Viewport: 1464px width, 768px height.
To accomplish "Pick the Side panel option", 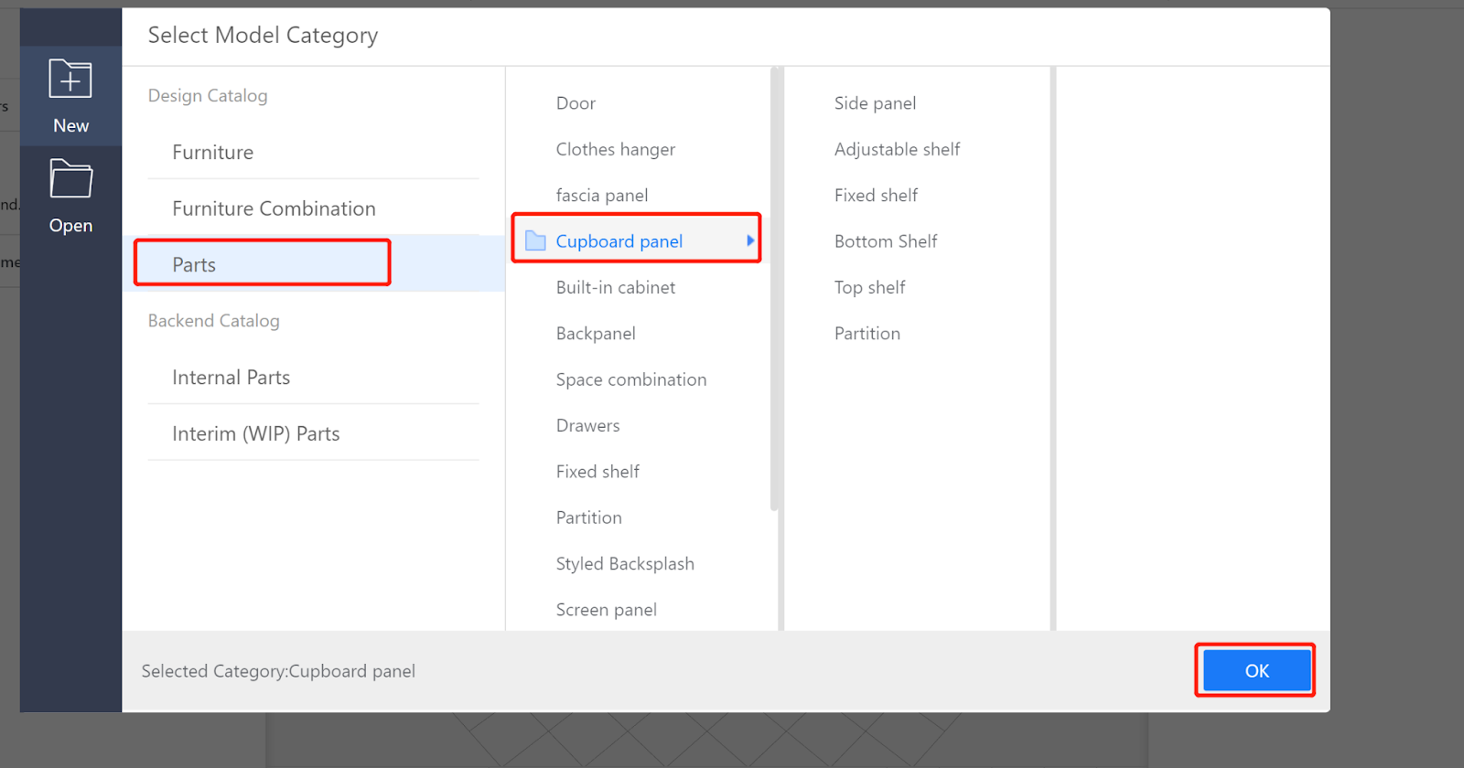I will 875,103.
